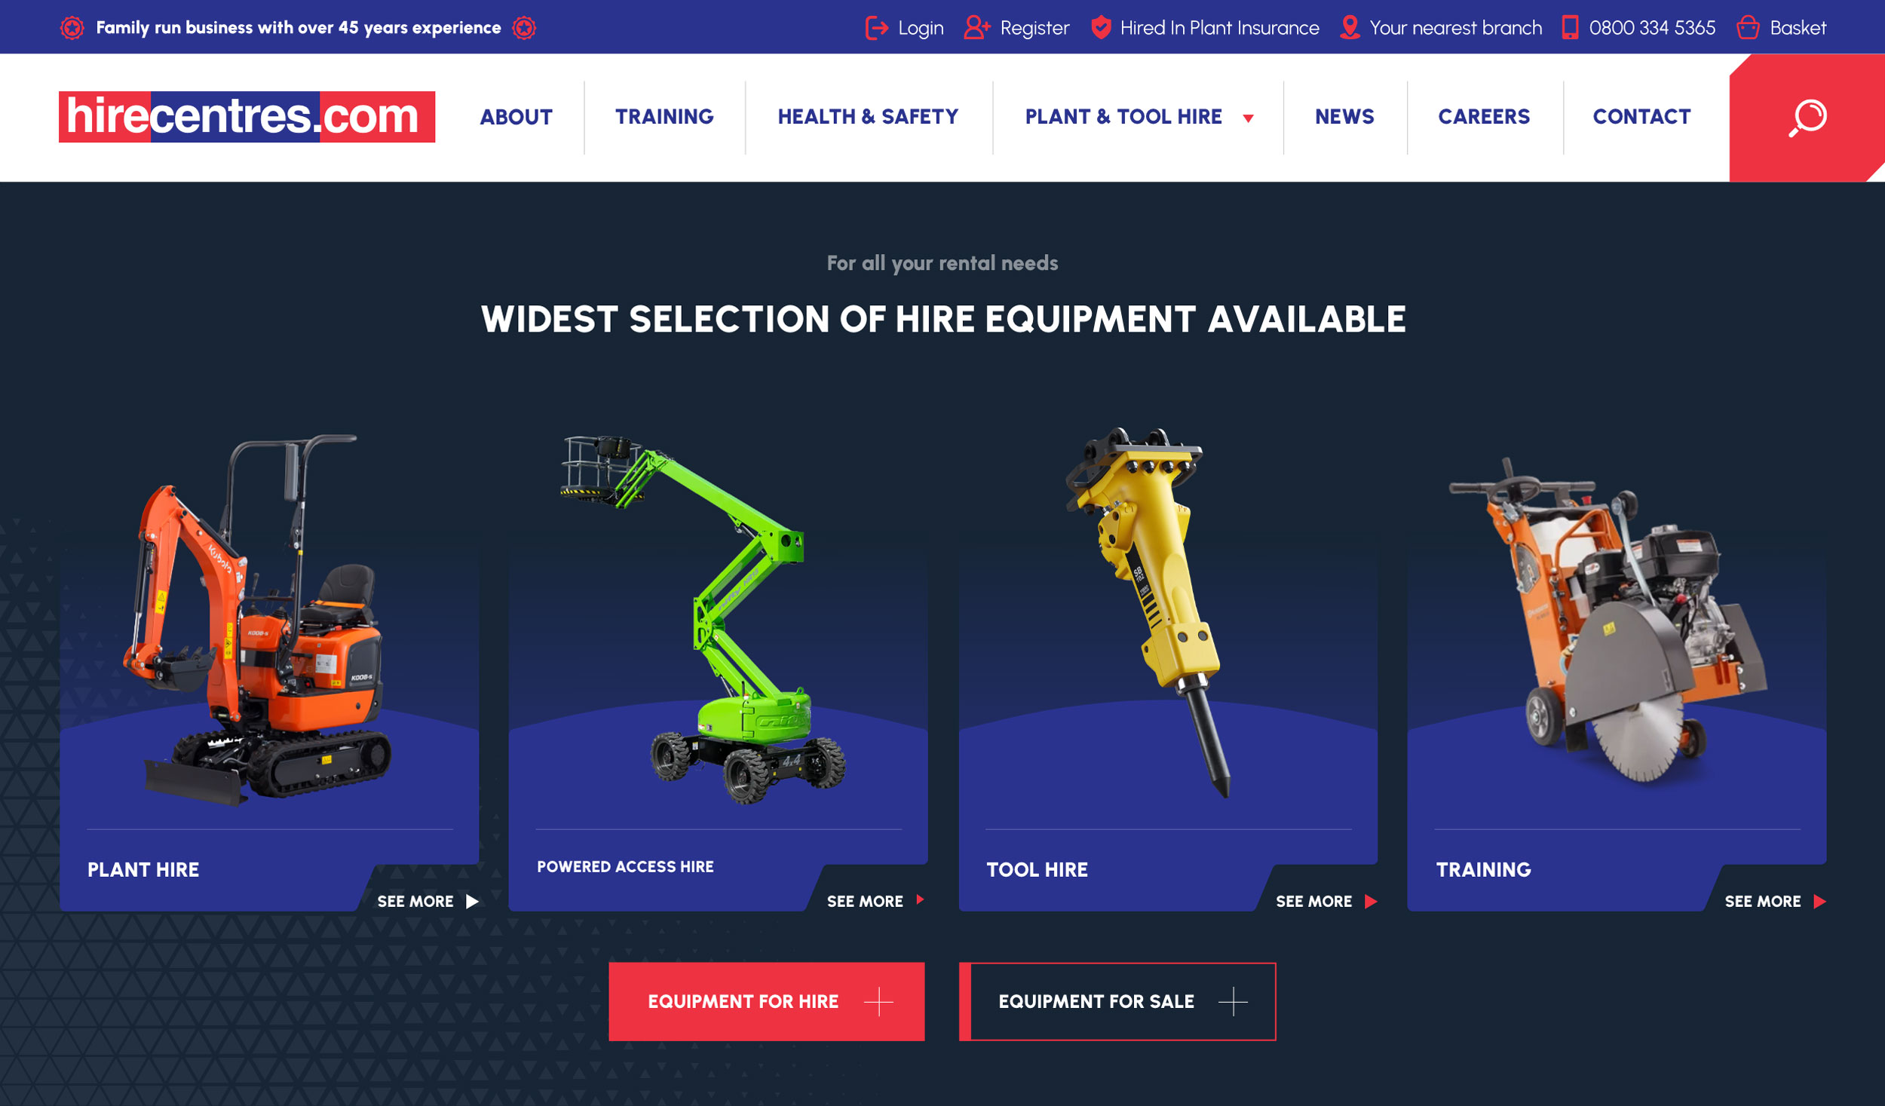Click See More arrow under Tool Hire

(1371, 901)
